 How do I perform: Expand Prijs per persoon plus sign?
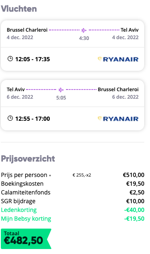(50, 175)
